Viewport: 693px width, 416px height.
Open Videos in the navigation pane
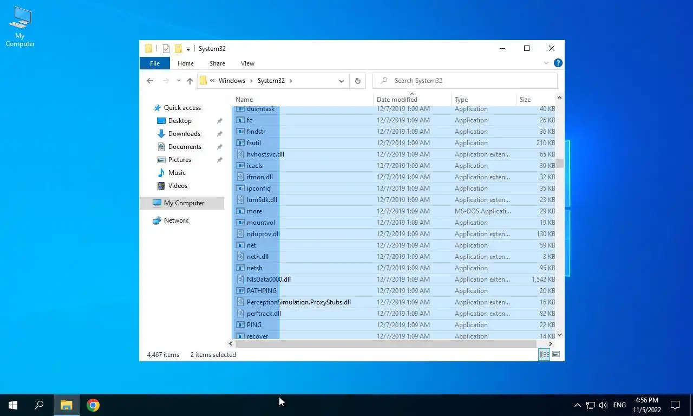(x=172, y=186)
